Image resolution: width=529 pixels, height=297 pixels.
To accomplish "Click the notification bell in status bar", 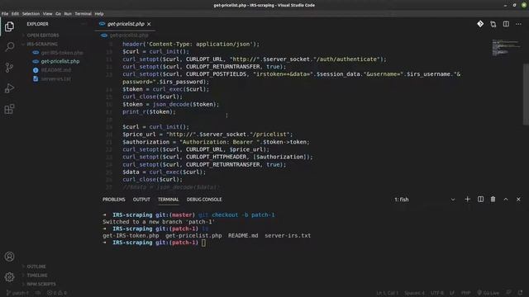I will pyautogui.click(x=521, y=293).
